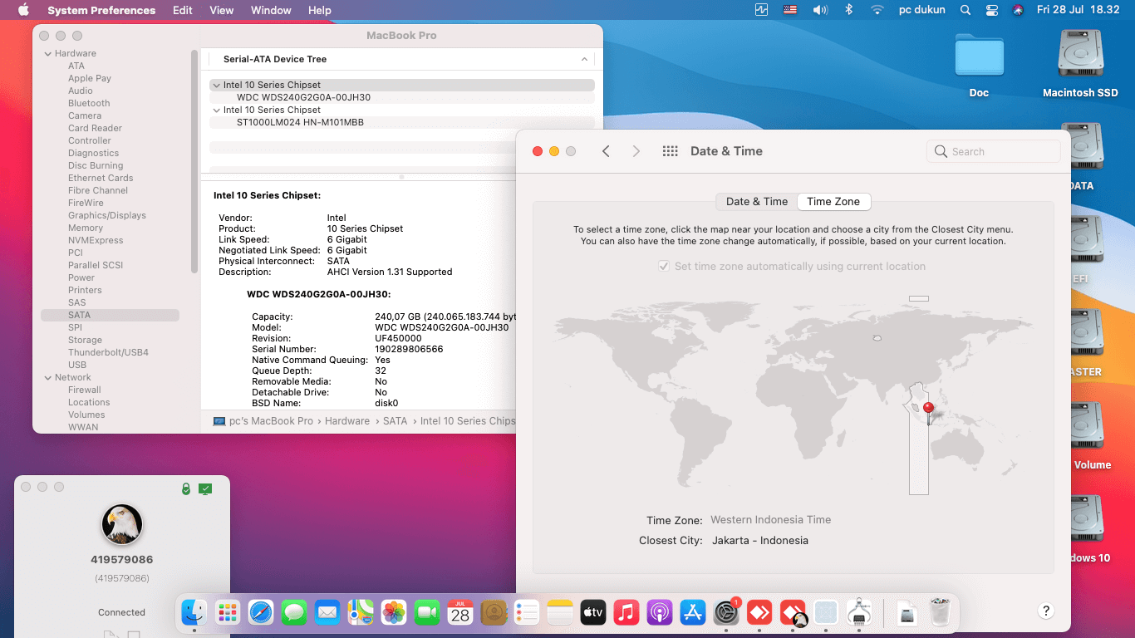Viewport: 1135px width, 638px height.
Task: Launch FaceTime from the Dock
Action: click(x=427, y=613)
